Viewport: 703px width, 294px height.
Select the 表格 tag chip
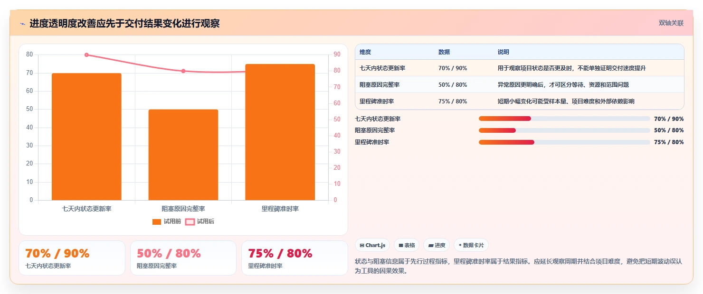point(407,245)
